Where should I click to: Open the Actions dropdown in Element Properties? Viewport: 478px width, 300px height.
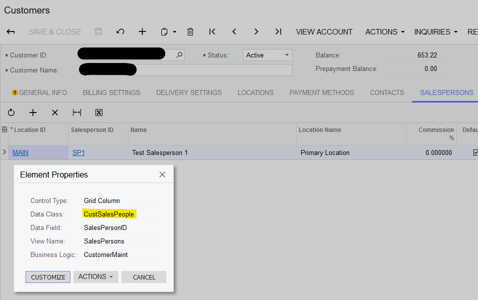coord(96,277)
